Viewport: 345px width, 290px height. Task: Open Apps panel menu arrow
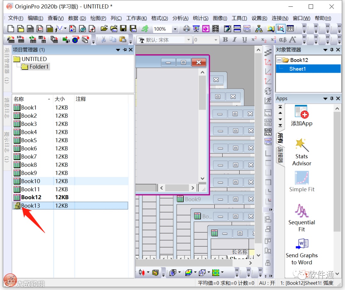coord(325,98)
